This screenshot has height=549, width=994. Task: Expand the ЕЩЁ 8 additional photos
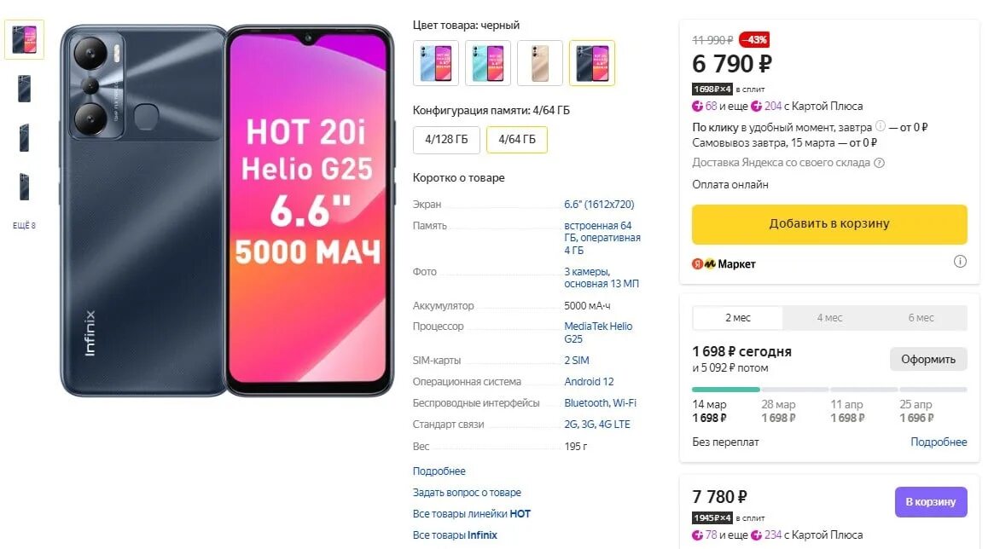24,225
